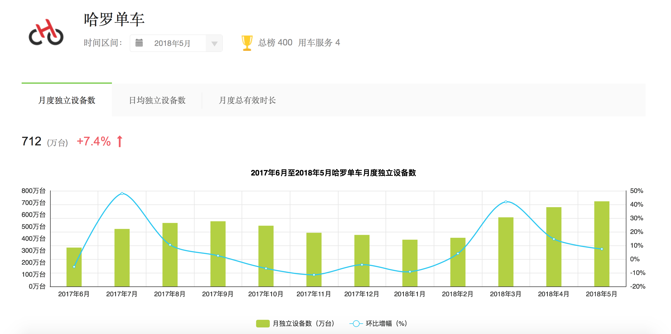Click the 2017年7月 peak line data point
Viewport: 671px width, 334px height.
tap(122, 194)
